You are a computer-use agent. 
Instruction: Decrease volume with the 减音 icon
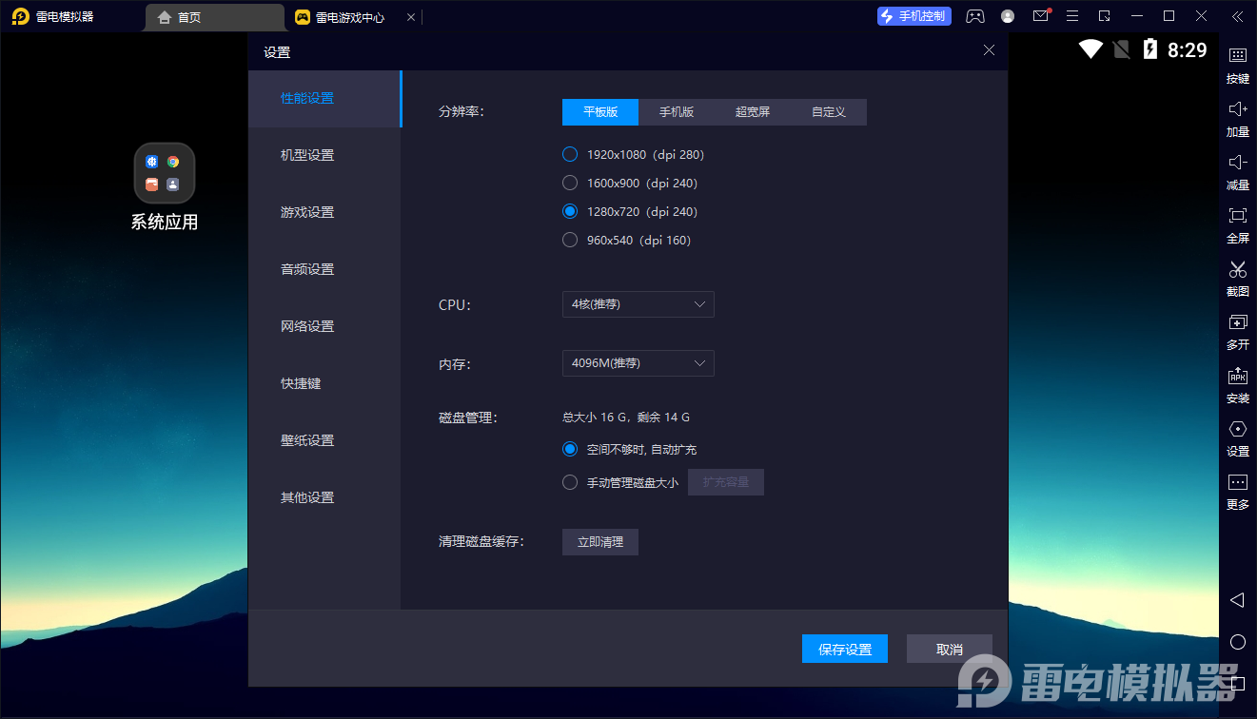1237,173
